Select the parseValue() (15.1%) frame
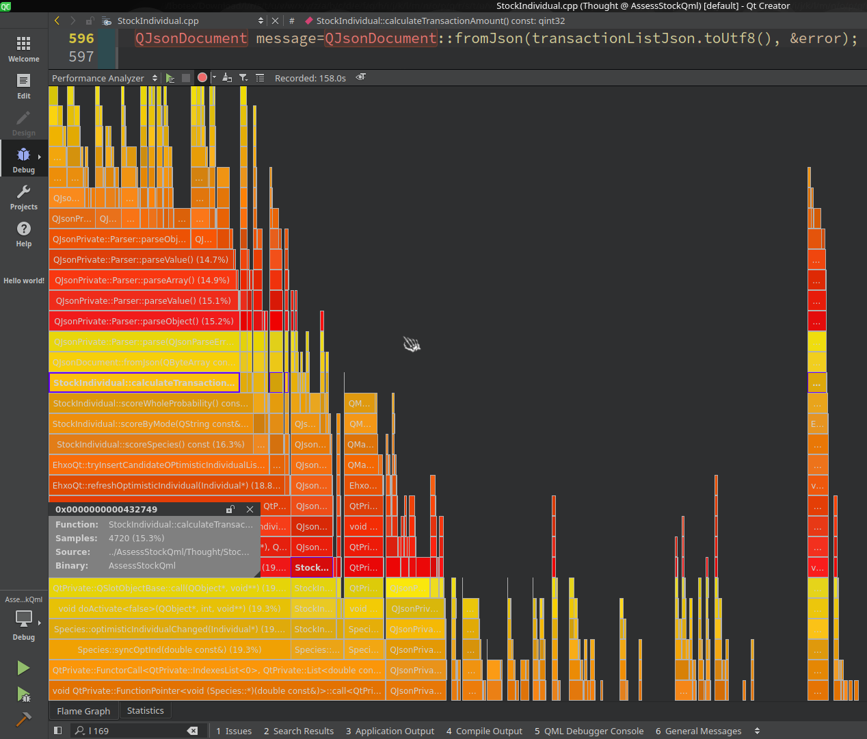867x739 pixels. 144,300
